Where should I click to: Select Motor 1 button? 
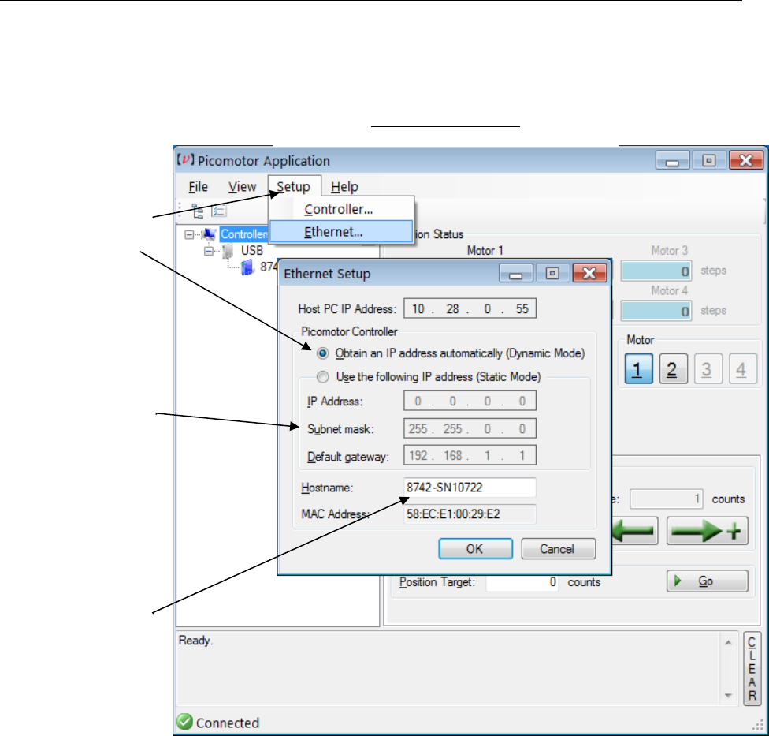coord(638,368)
